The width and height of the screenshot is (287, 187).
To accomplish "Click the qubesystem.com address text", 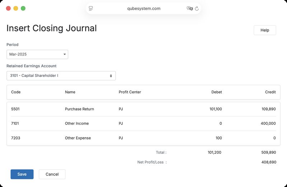I will point(144,8).
